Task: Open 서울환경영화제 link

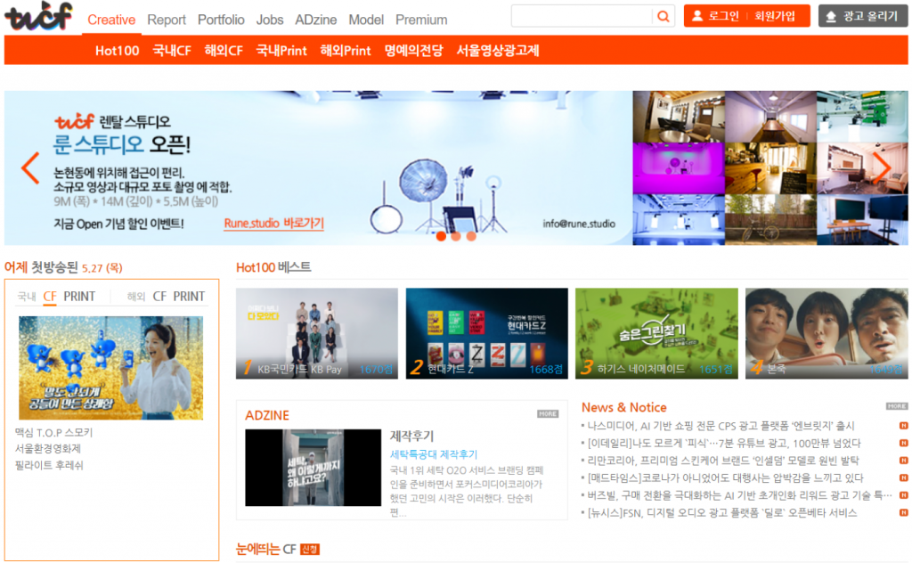Action: [48, 449]
